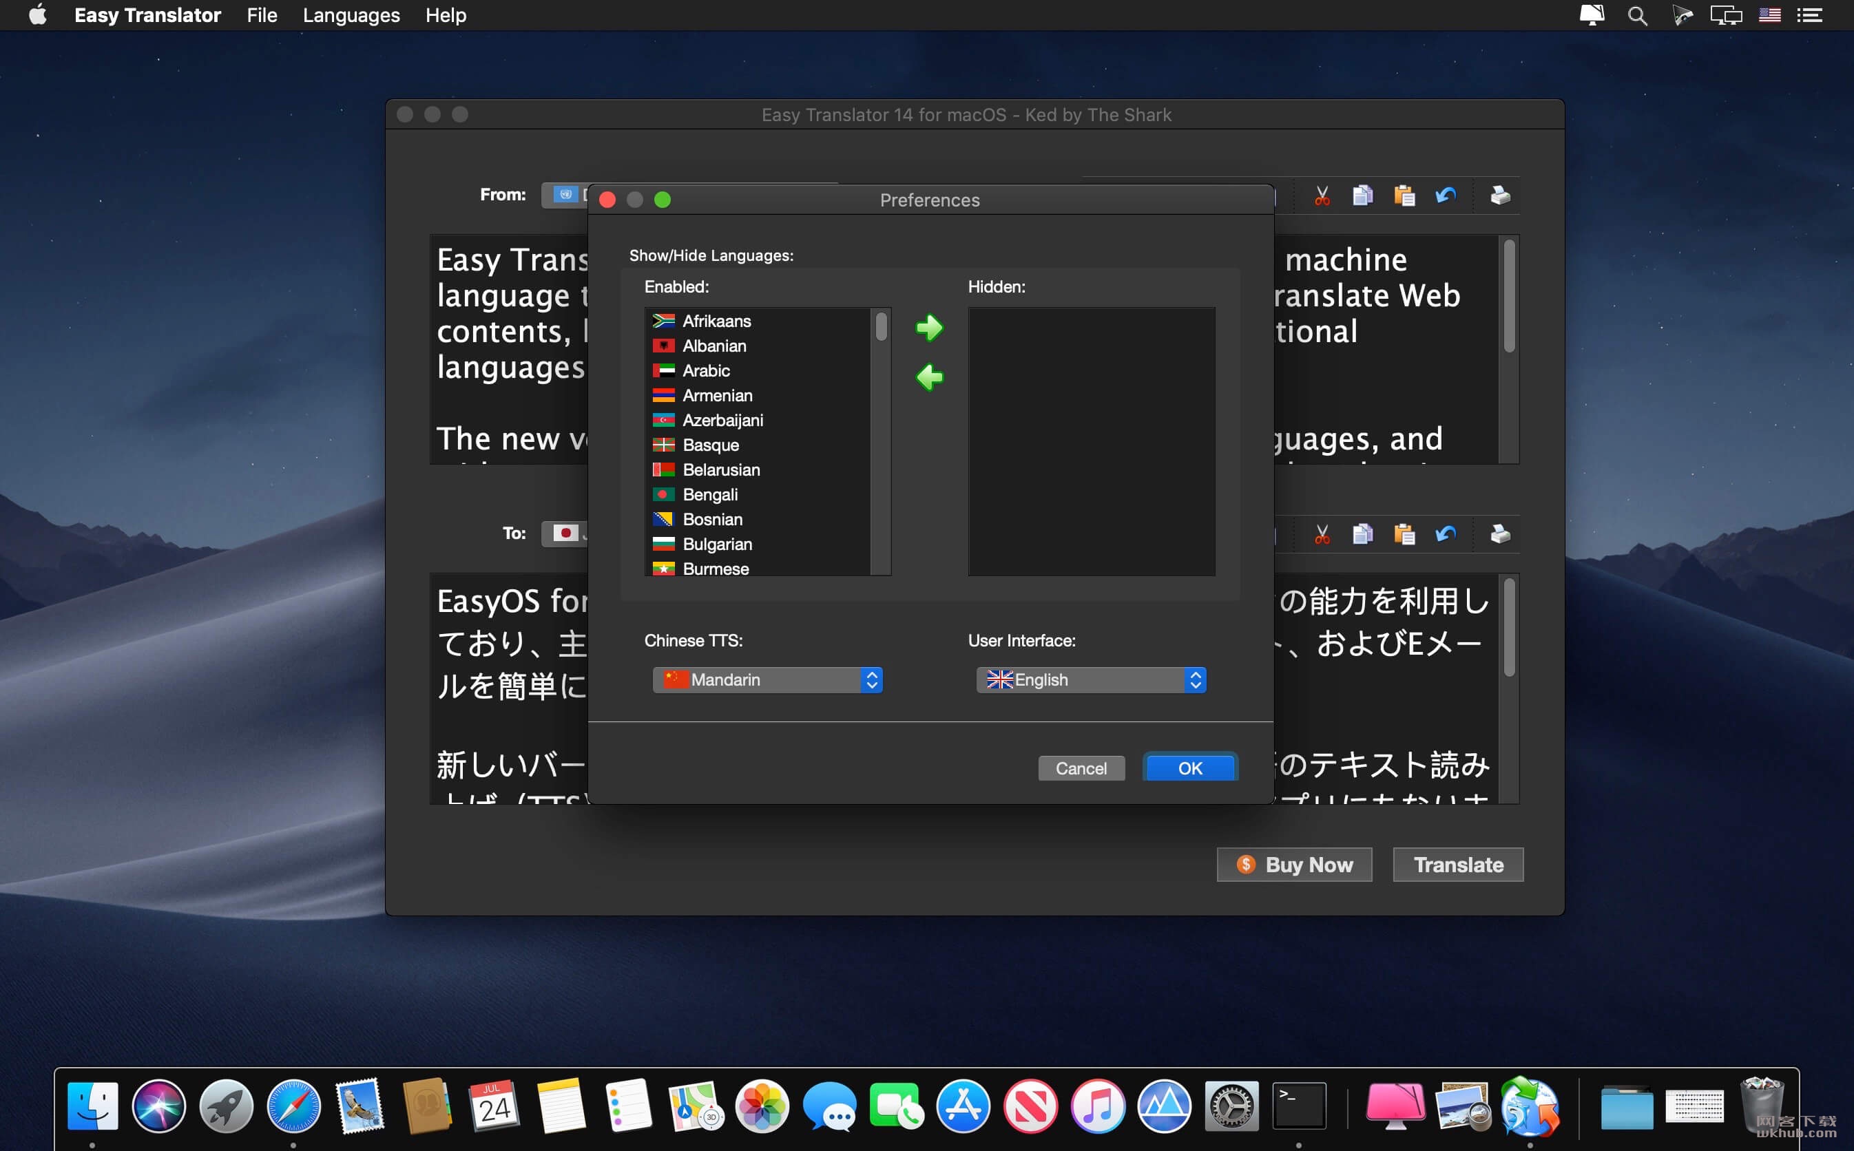The width and height of the screenshot is (1854, 1151).
Task: Click the green left arrow to enable language
Action: [x=929, y=377]
